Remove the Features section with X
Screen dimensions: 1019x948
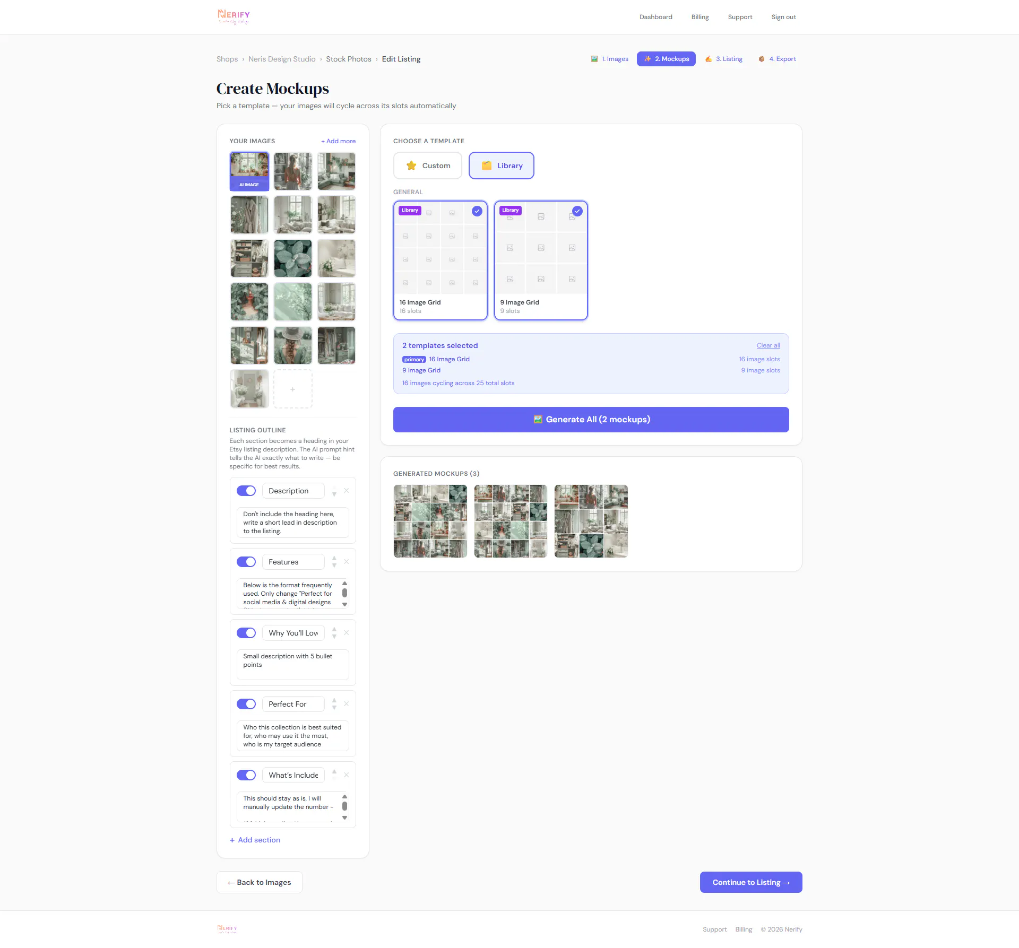(347, 562)
